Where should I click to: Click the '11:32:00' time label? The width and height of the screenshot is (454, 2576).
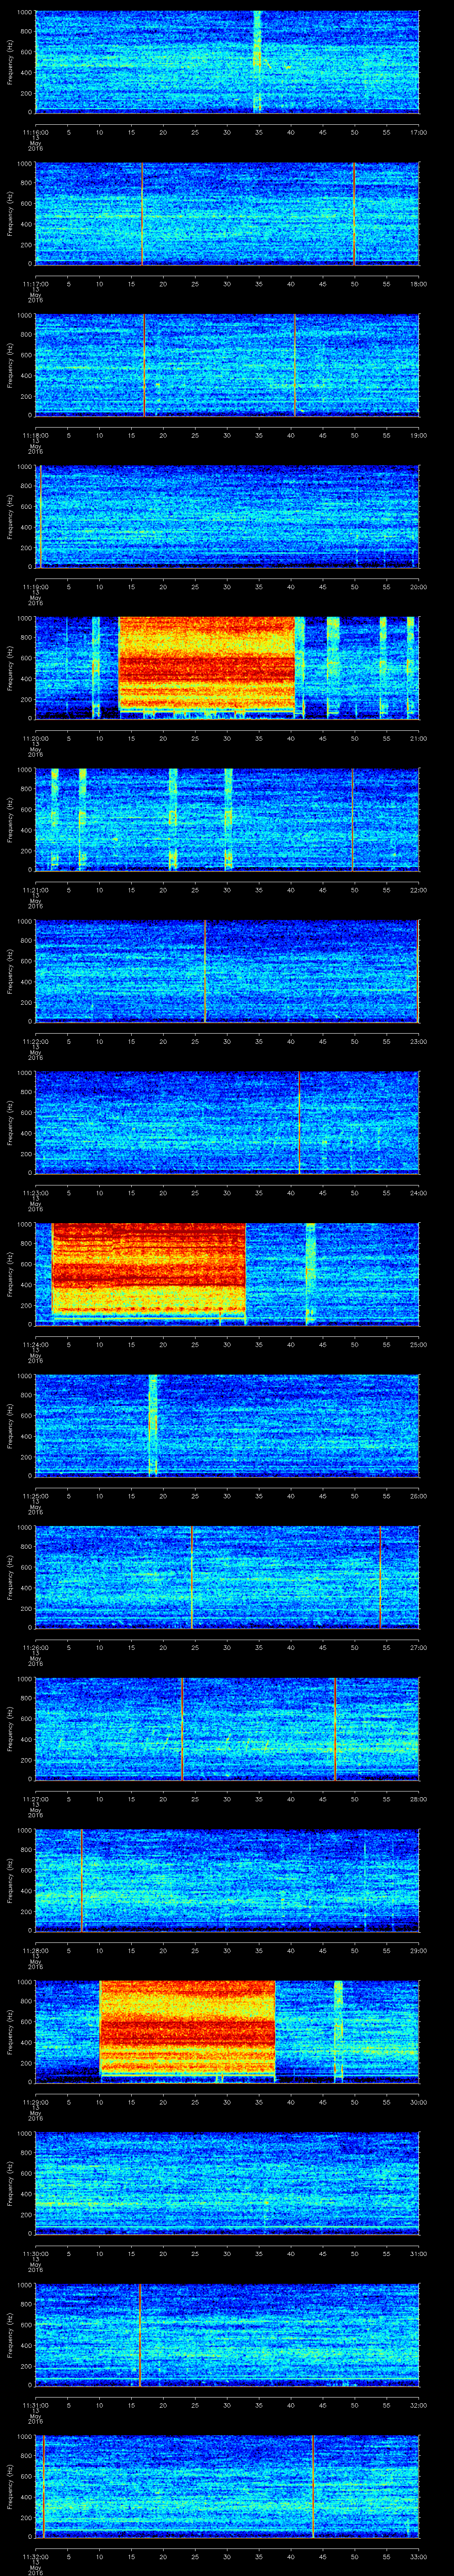(x=36, y=2556)
